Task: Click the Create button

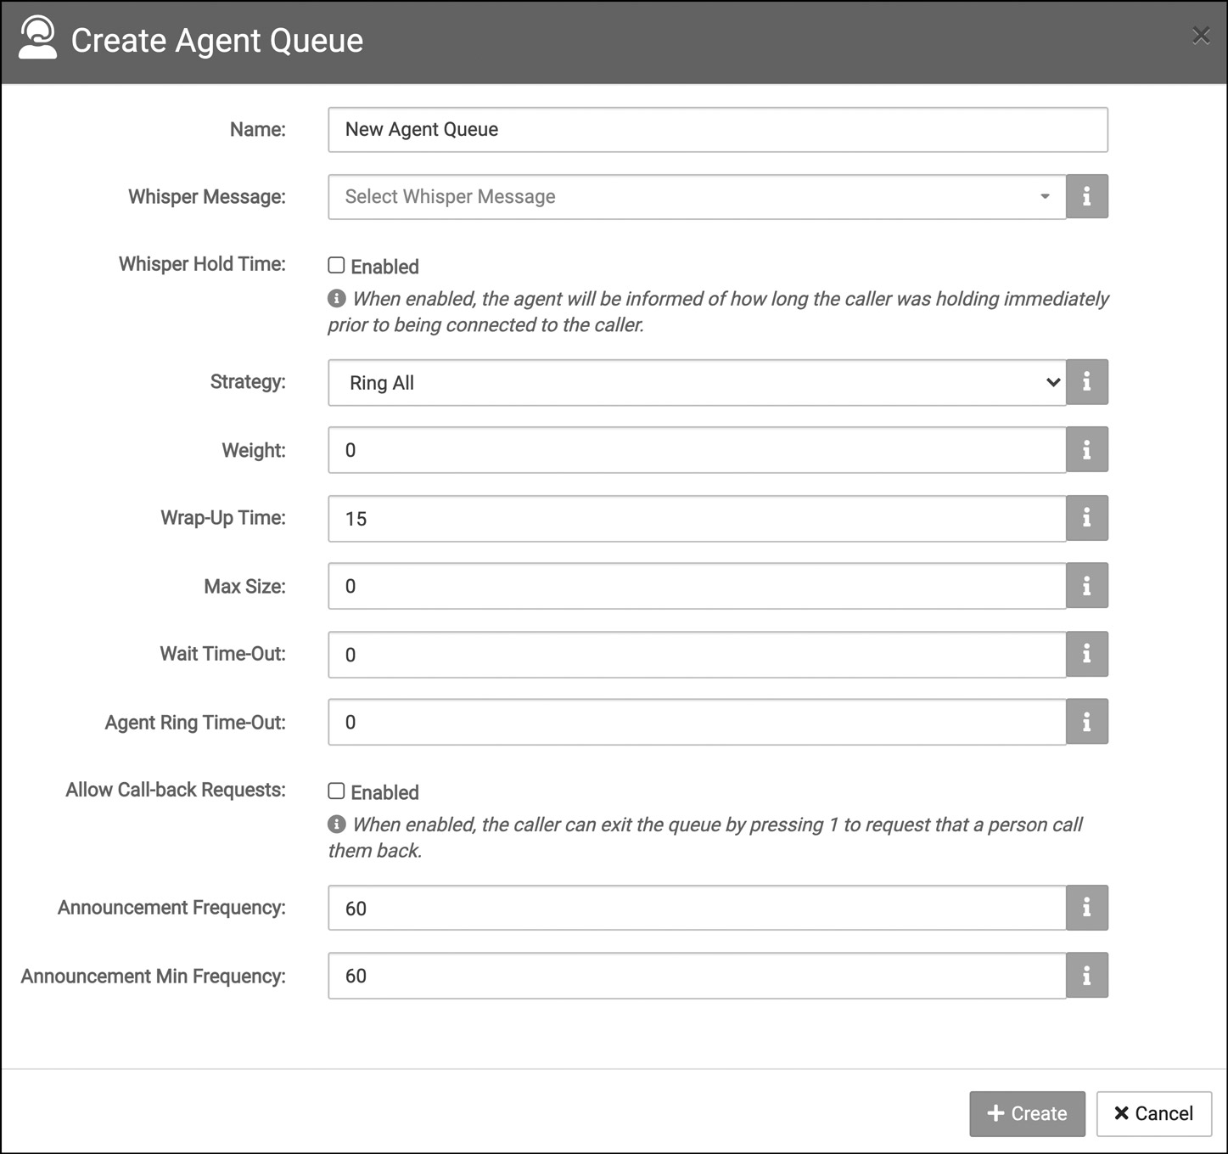Action: tap(1027, 1113)
